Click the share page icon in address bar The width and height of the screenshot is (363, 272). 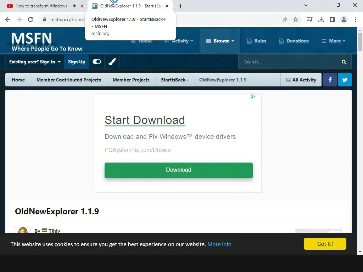(284, 20)
